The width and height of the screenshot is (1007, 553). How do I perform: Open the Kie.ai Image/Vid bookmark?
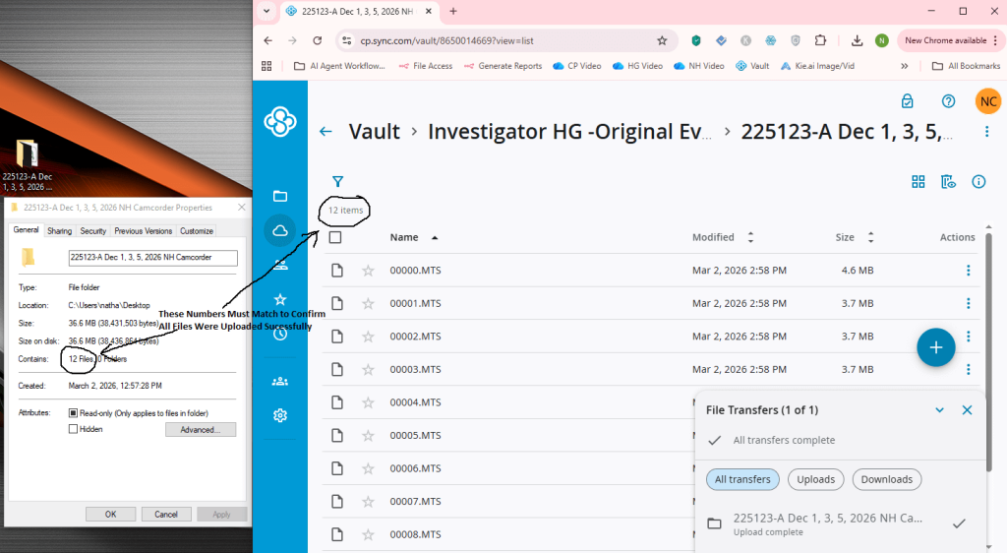click(x=817, y=66)
